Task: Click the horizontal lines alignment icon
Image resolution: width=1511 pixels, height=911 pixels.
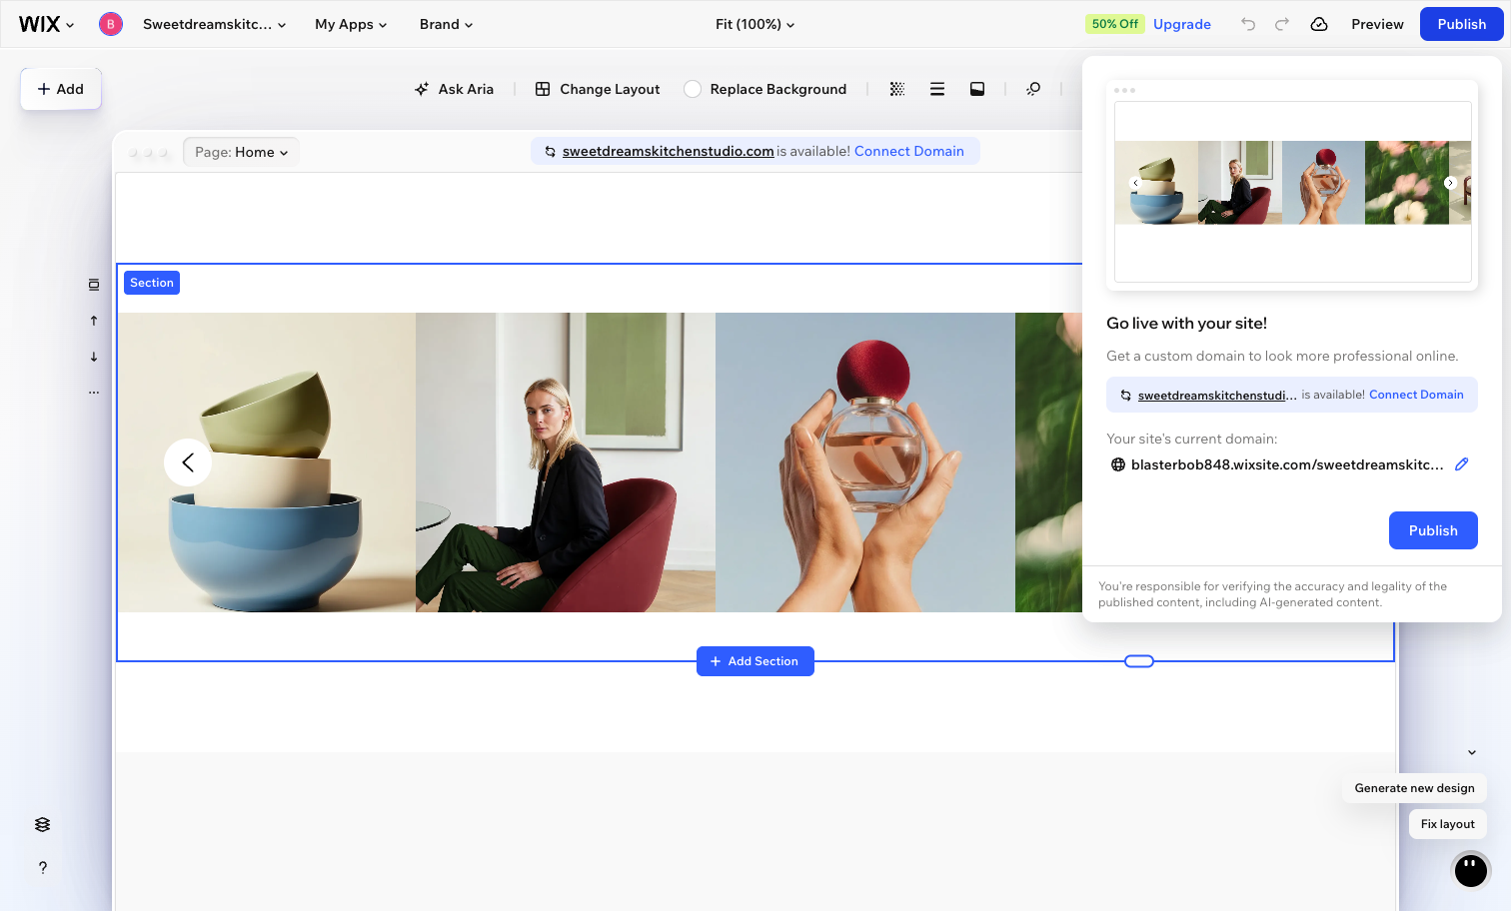Action: (937, 89)
